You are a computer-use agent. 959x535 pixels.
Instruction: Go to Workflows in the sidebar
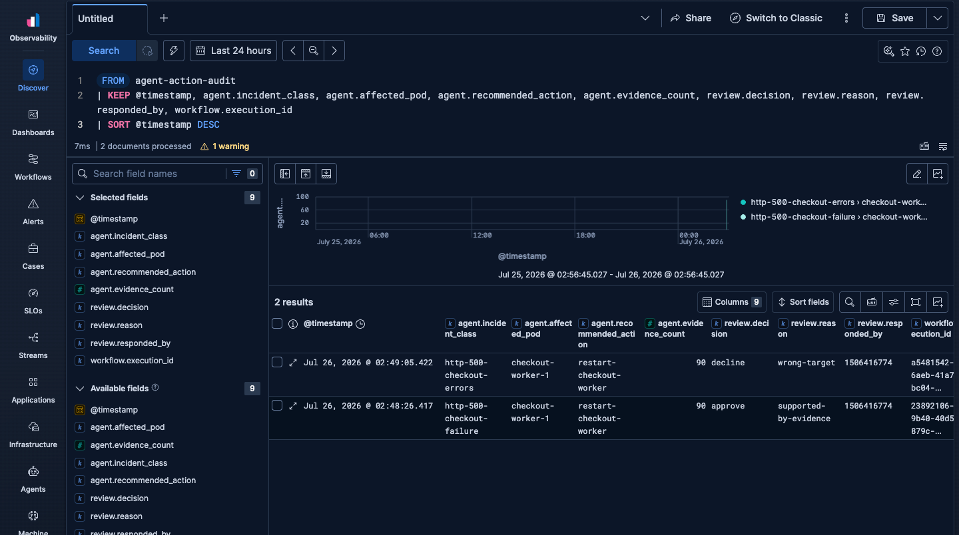click(x=33, y=166)
